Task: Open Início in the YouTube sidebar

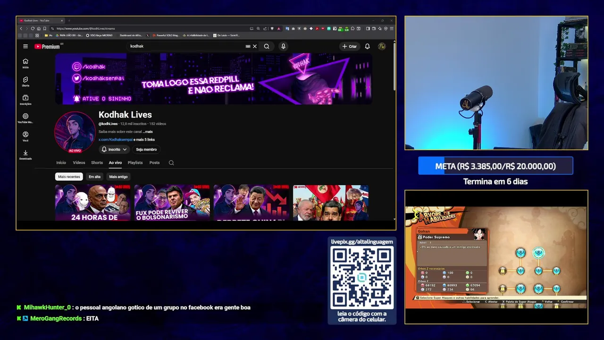Action: [25, 63]
